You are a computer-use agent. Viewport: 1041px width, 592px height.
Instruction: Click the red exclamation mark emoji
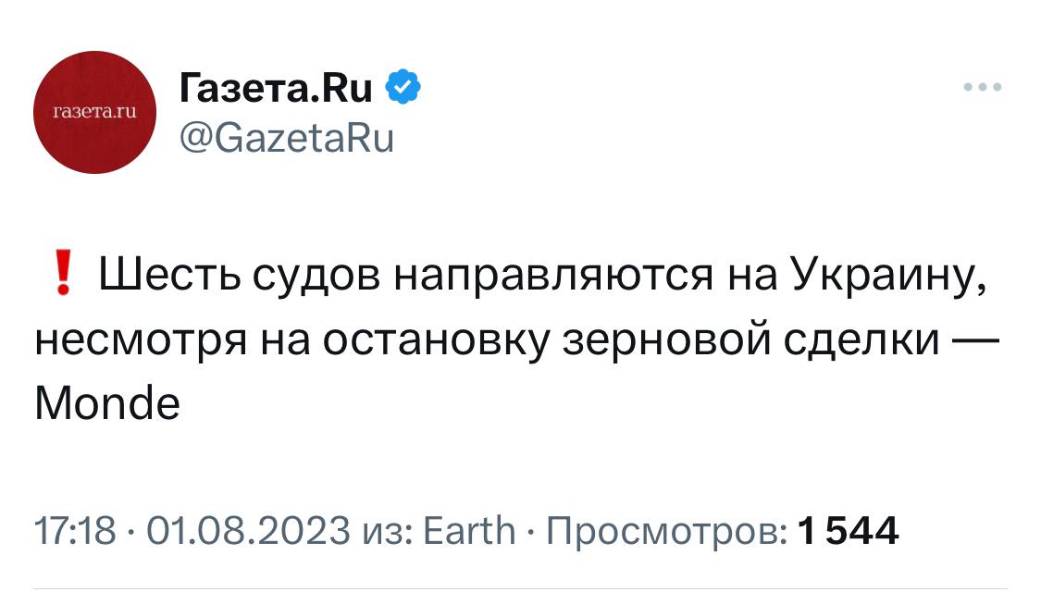63,277
